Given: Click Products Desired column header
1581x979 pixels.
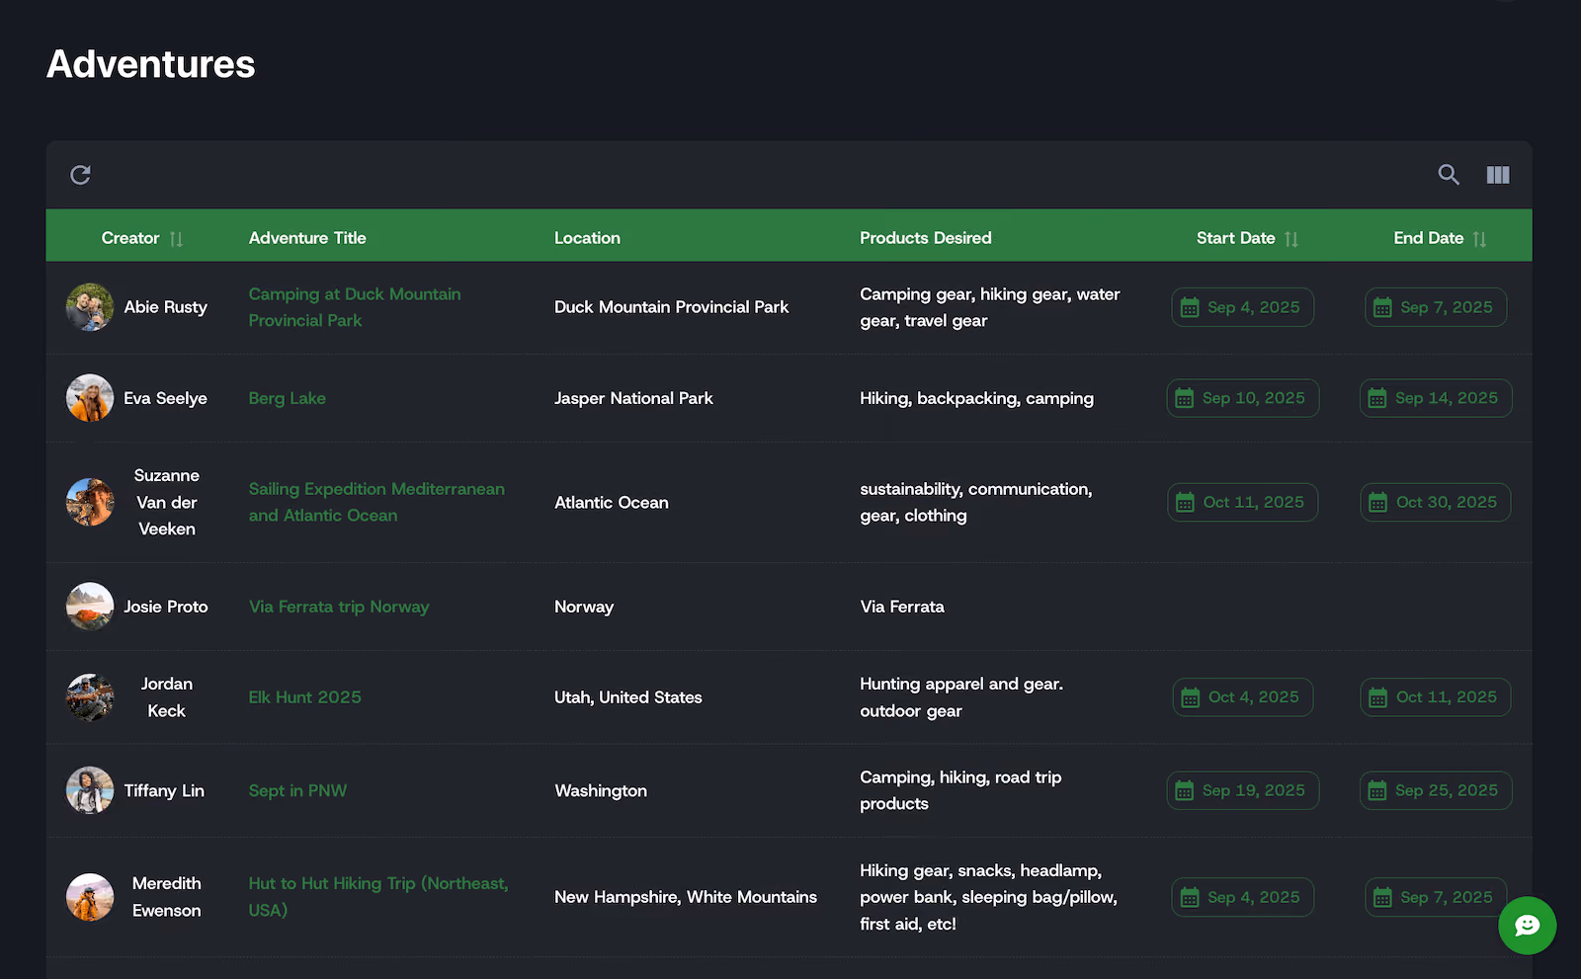Looking at the screenshot, I should [926, 238].
